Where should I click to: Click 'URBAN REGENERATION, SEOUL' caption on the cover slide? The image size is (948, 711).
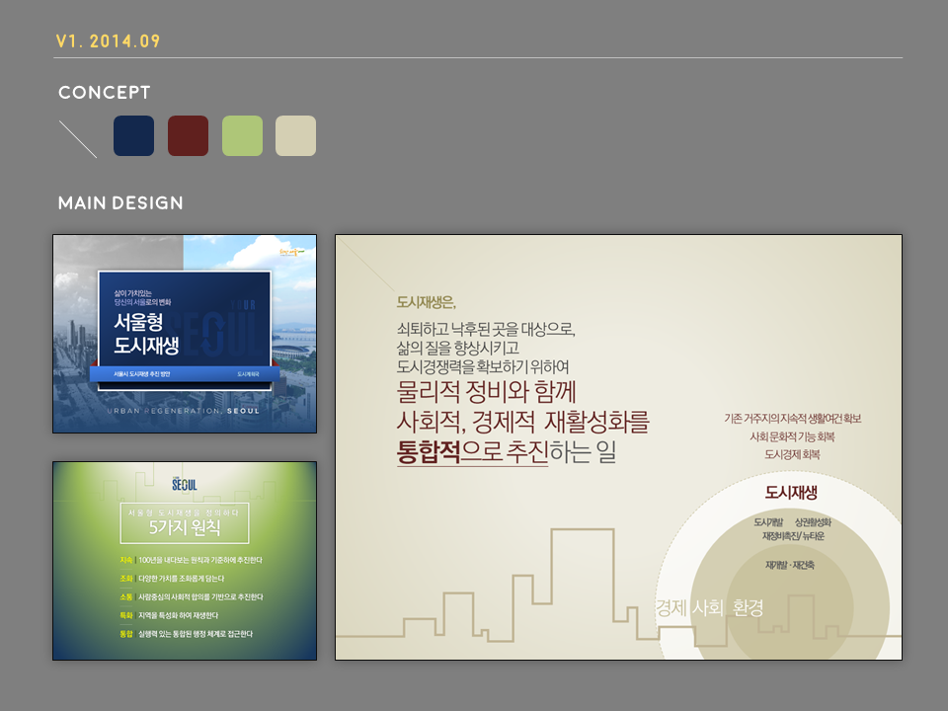click(x=184, y=411)
